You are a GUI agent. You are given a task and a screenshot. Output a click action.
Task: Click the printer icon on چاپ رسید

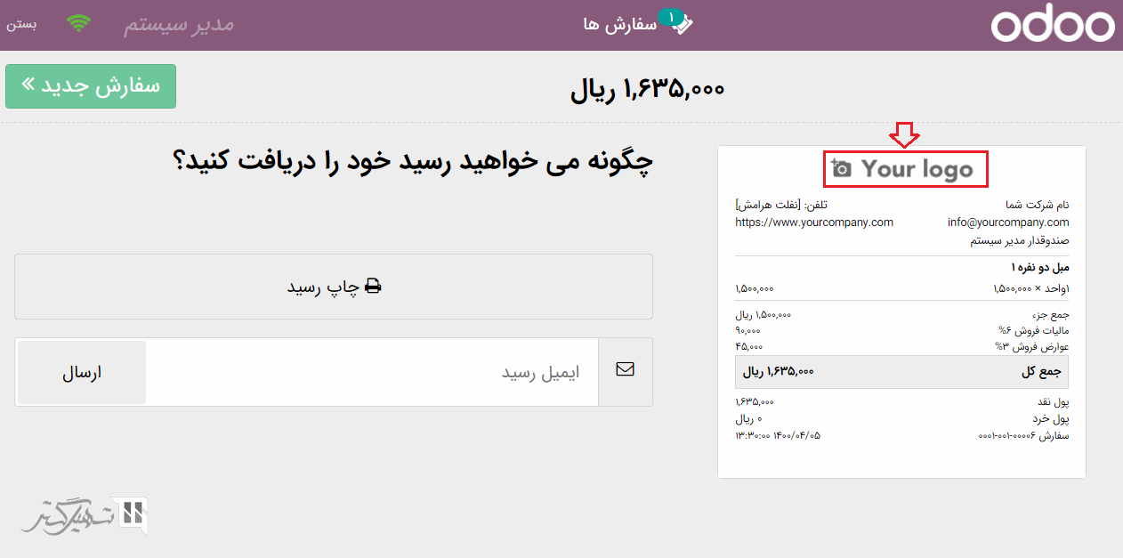pos(373,287)
